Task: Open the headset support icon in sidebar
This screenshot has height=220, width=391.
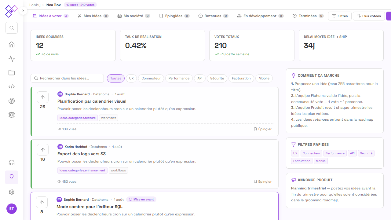Action: (x=12, y=163)
